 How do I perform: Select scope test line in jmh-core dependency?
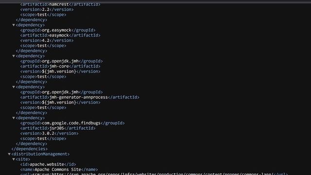[x=43, y=77]
